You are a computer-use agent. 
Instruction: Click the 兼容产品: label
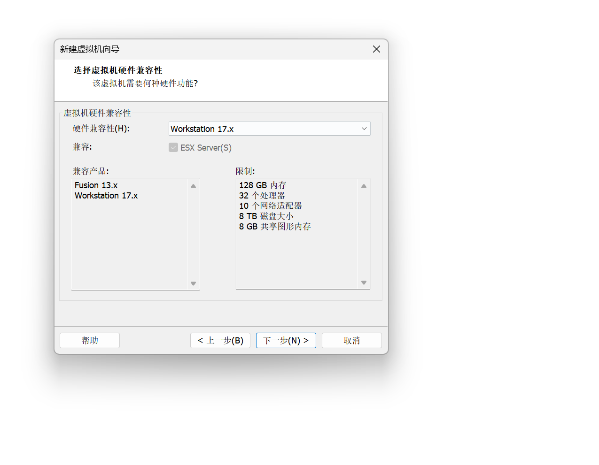91,171
